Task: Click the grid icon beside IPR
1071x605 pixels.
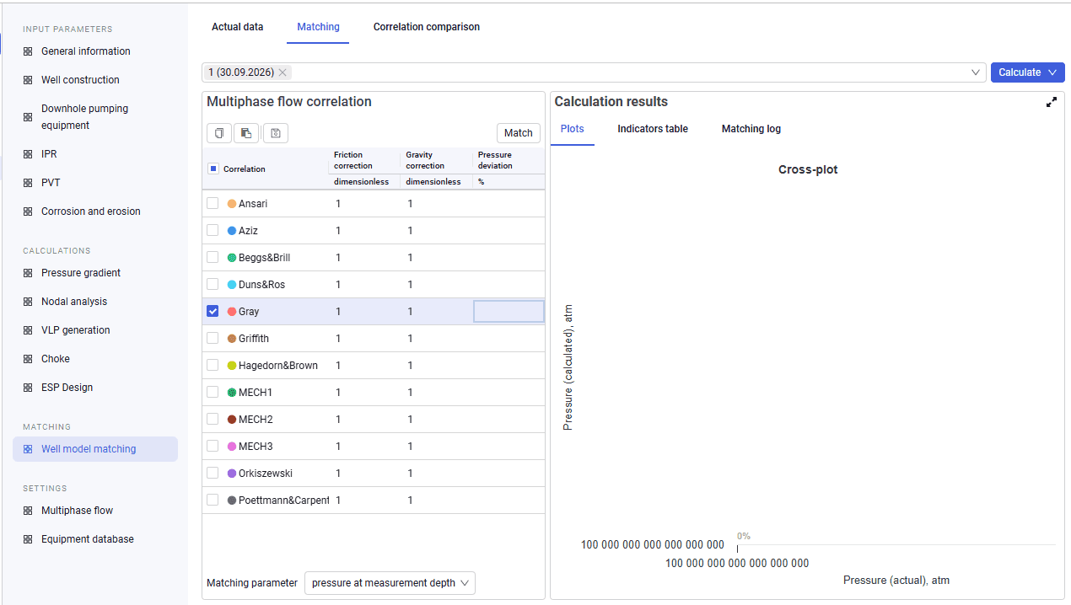Action: click(28, 154)
